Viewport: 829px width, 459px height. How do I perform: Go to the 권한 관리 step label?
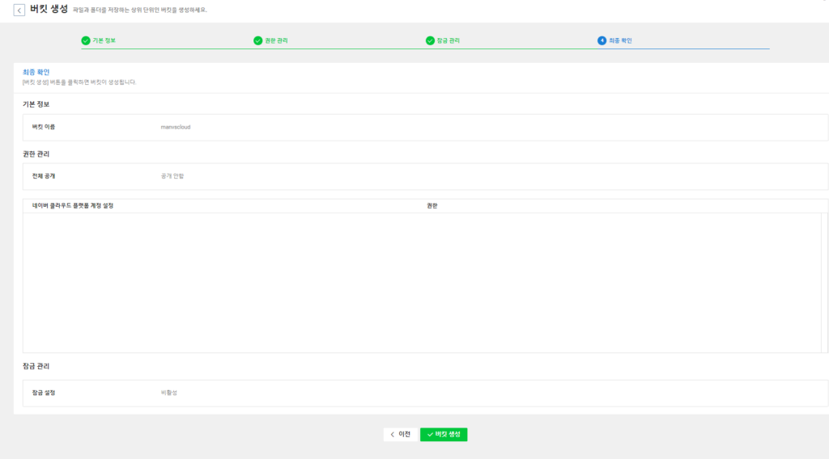coord(276,40)
